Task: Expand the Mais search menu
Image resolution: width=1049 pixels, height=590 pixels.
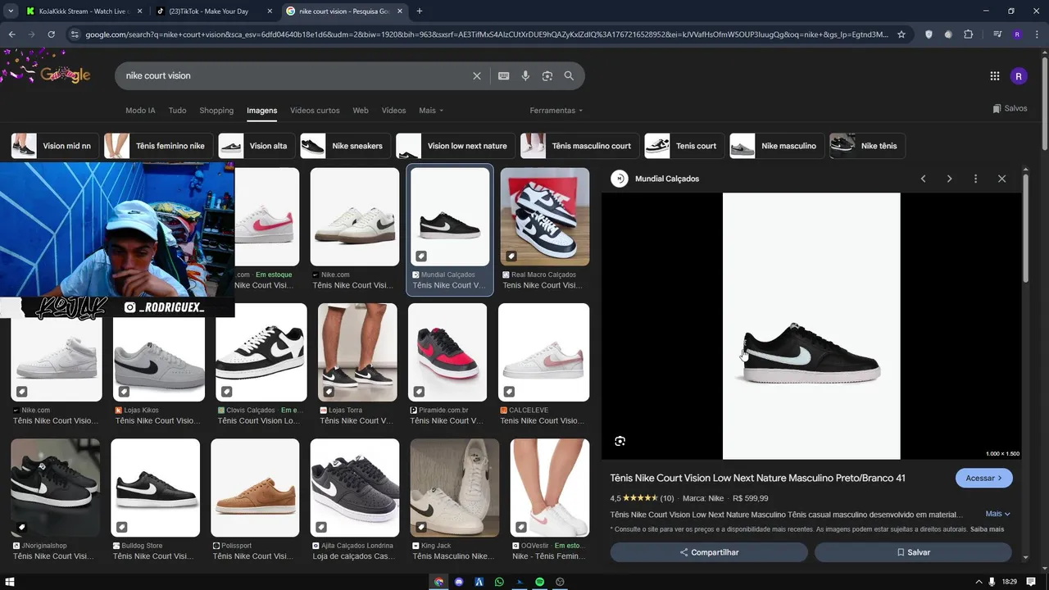Action: pyautogui.click(x=431, y=111)
